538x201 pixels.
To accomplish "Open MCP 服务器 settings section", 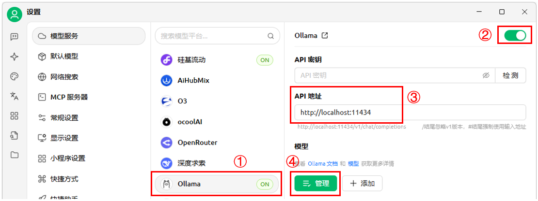I will 89,98.
